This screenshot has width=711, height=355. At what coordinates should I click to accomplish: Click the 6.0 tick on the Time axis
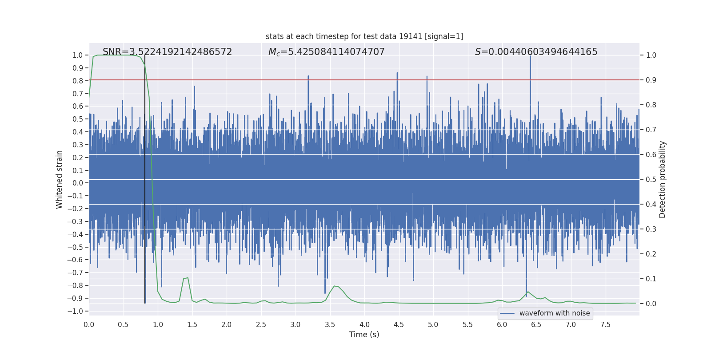[x=502, y=324]
